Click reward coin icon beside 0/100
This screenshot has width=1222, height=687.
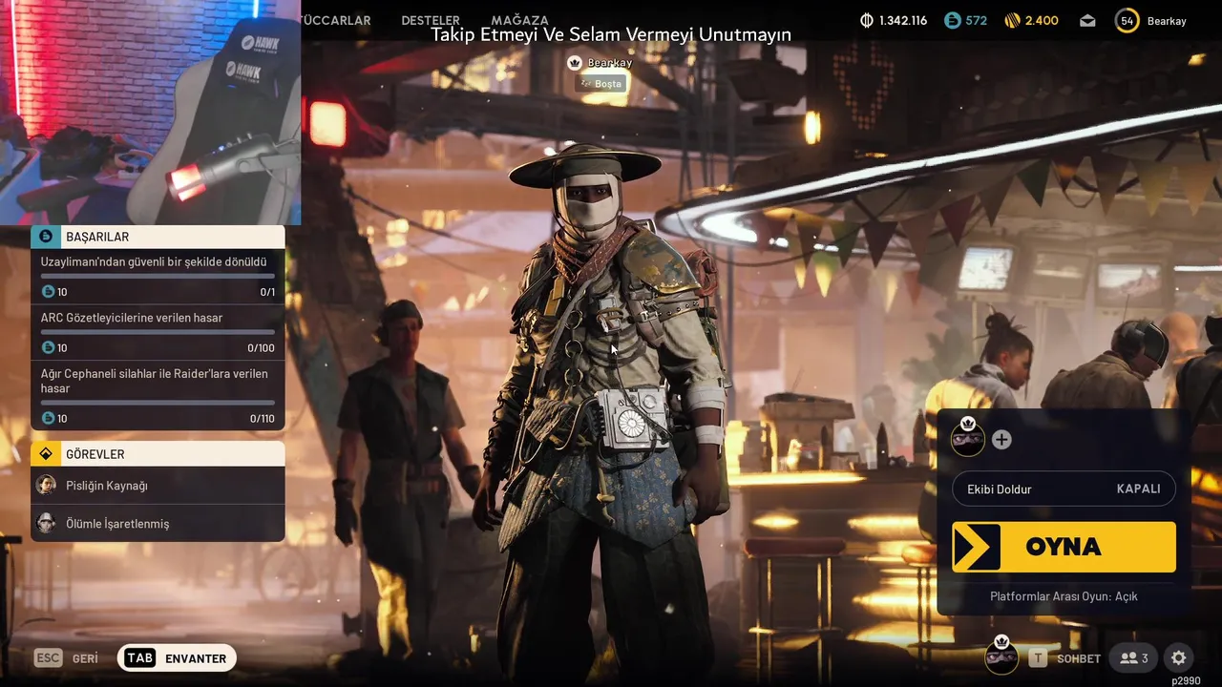48,348
